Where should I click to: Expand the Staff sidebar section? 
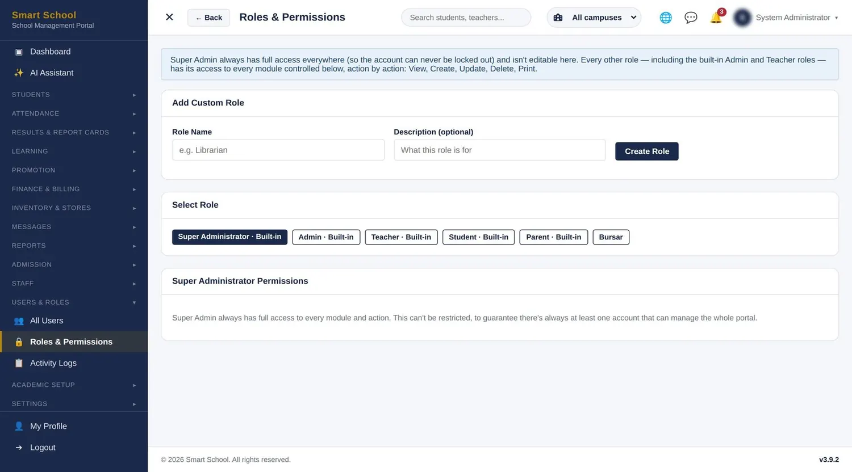click(74, 283)
